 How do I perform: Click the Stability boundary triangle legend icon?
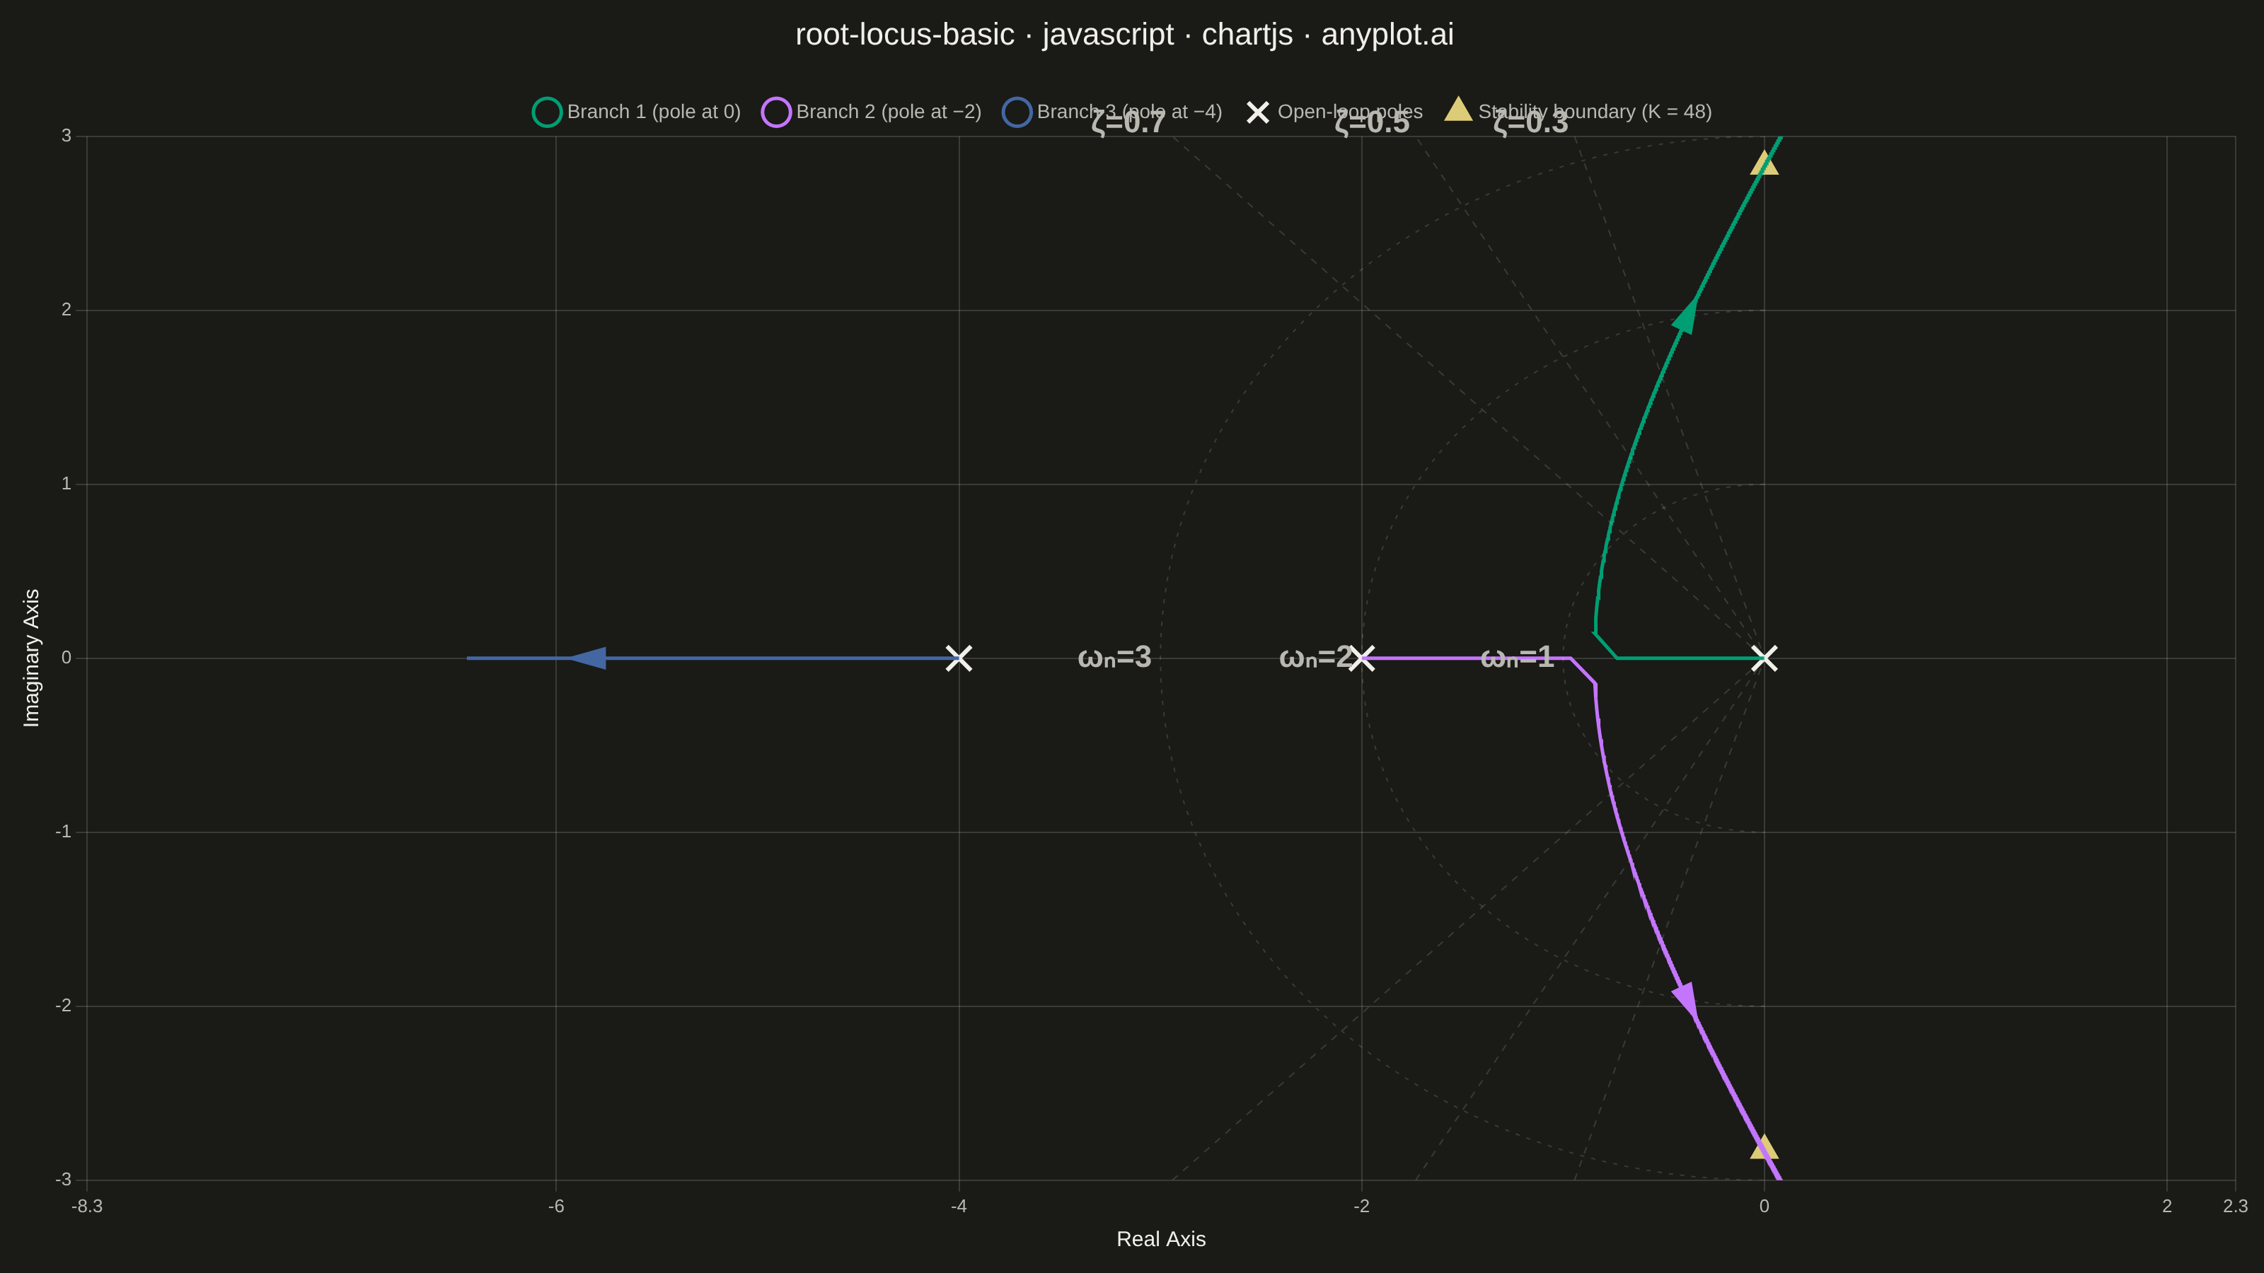[1458, 109]
